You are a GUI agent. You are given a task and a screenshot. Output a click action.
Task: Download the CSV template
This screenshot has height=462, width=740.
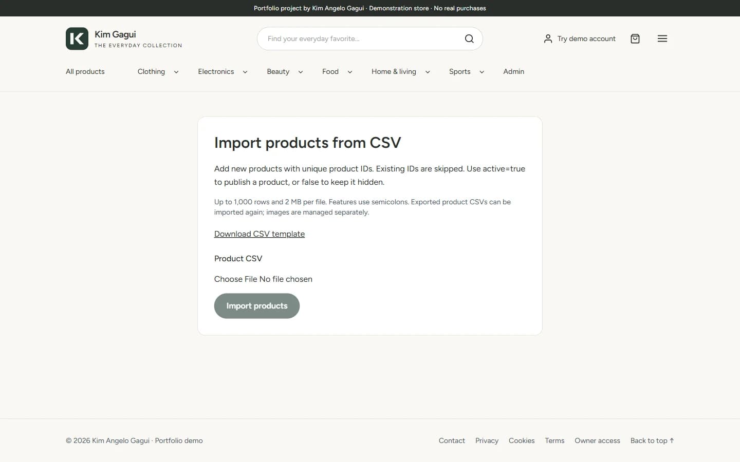pos(260,234)
